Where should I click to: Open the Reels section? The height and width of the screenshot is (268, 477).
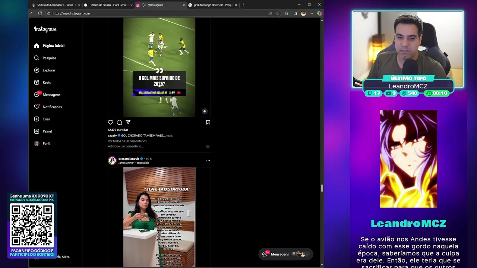[42, 83]
